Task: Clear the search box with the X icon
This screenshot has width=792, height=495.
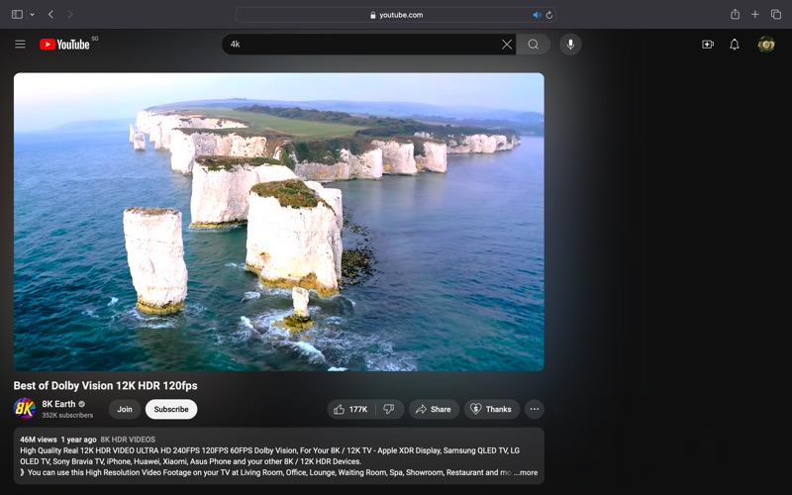Action: coord(507,45)
